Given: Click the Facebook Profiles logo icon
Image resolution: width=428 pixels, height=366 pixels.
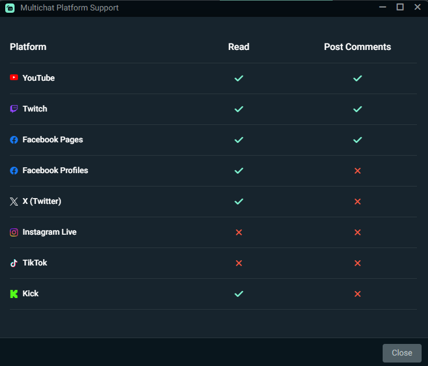Looking at the screenshot, I should (14, 170).
